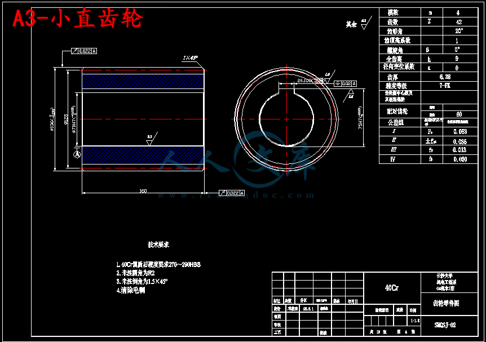
Task: Select the 3.2 roughness symbol in the bore
Action: point(151,139)
